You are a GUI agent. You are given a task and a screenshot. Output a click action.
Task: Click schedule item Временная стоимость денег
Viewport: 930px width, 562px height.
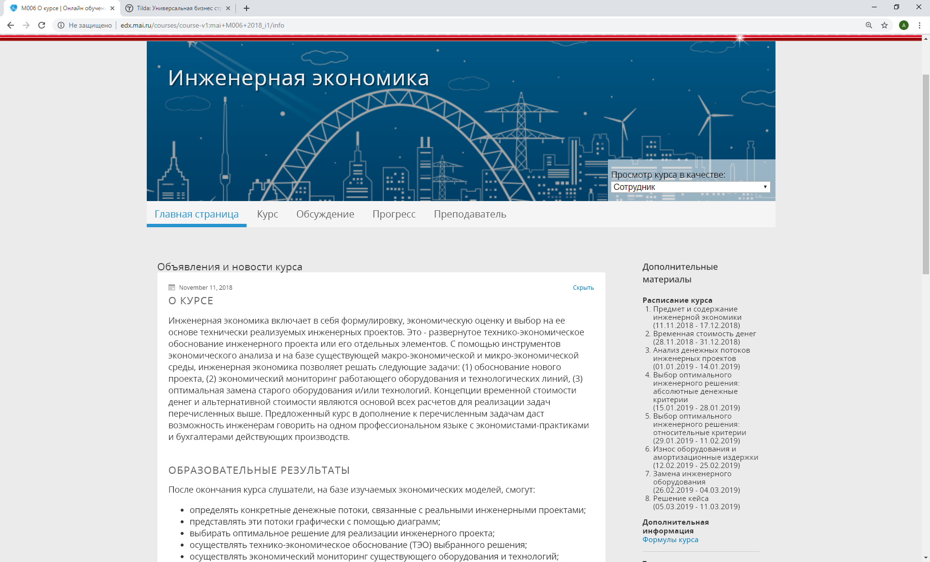coord(704,338)
